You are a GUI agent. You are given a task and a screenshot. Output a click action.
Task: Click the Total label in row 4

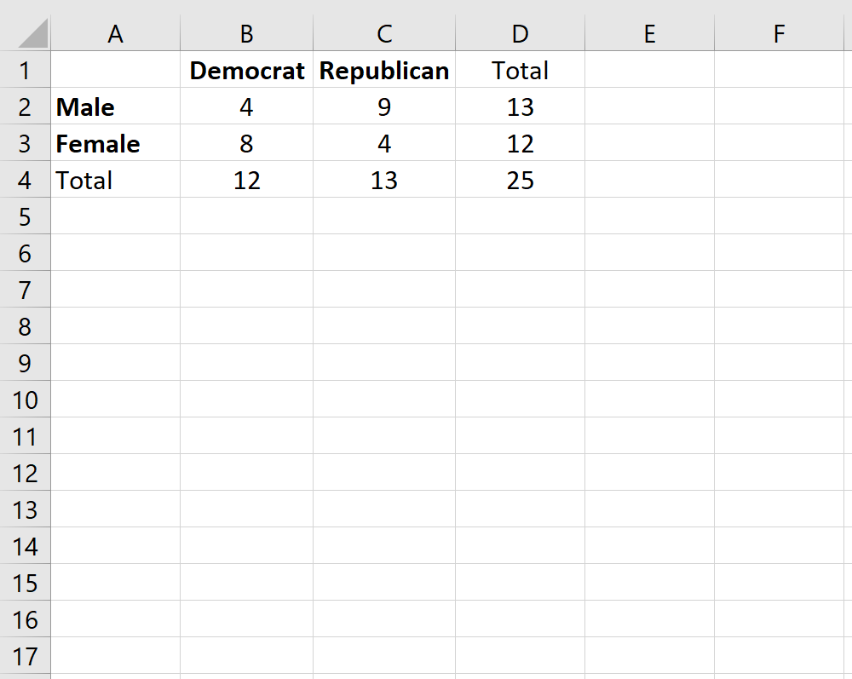(115, 180)
